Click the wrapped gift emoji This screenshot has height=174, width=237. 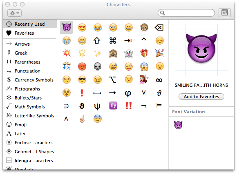pos(144,53)
